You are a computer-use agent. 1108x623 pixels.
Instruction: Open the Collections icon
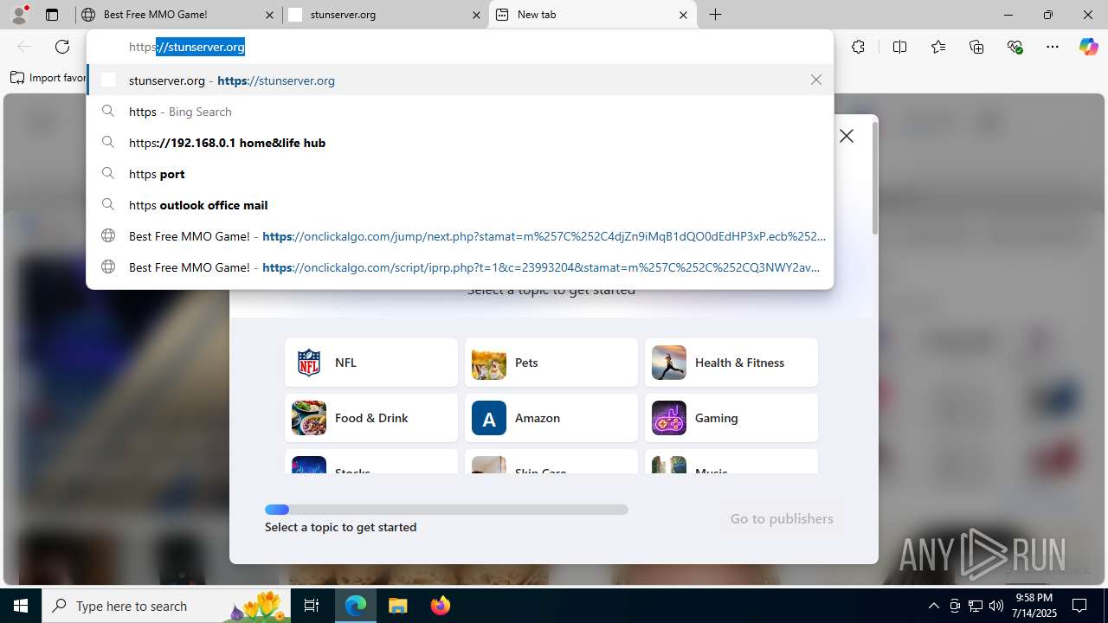tap(976, 47)
